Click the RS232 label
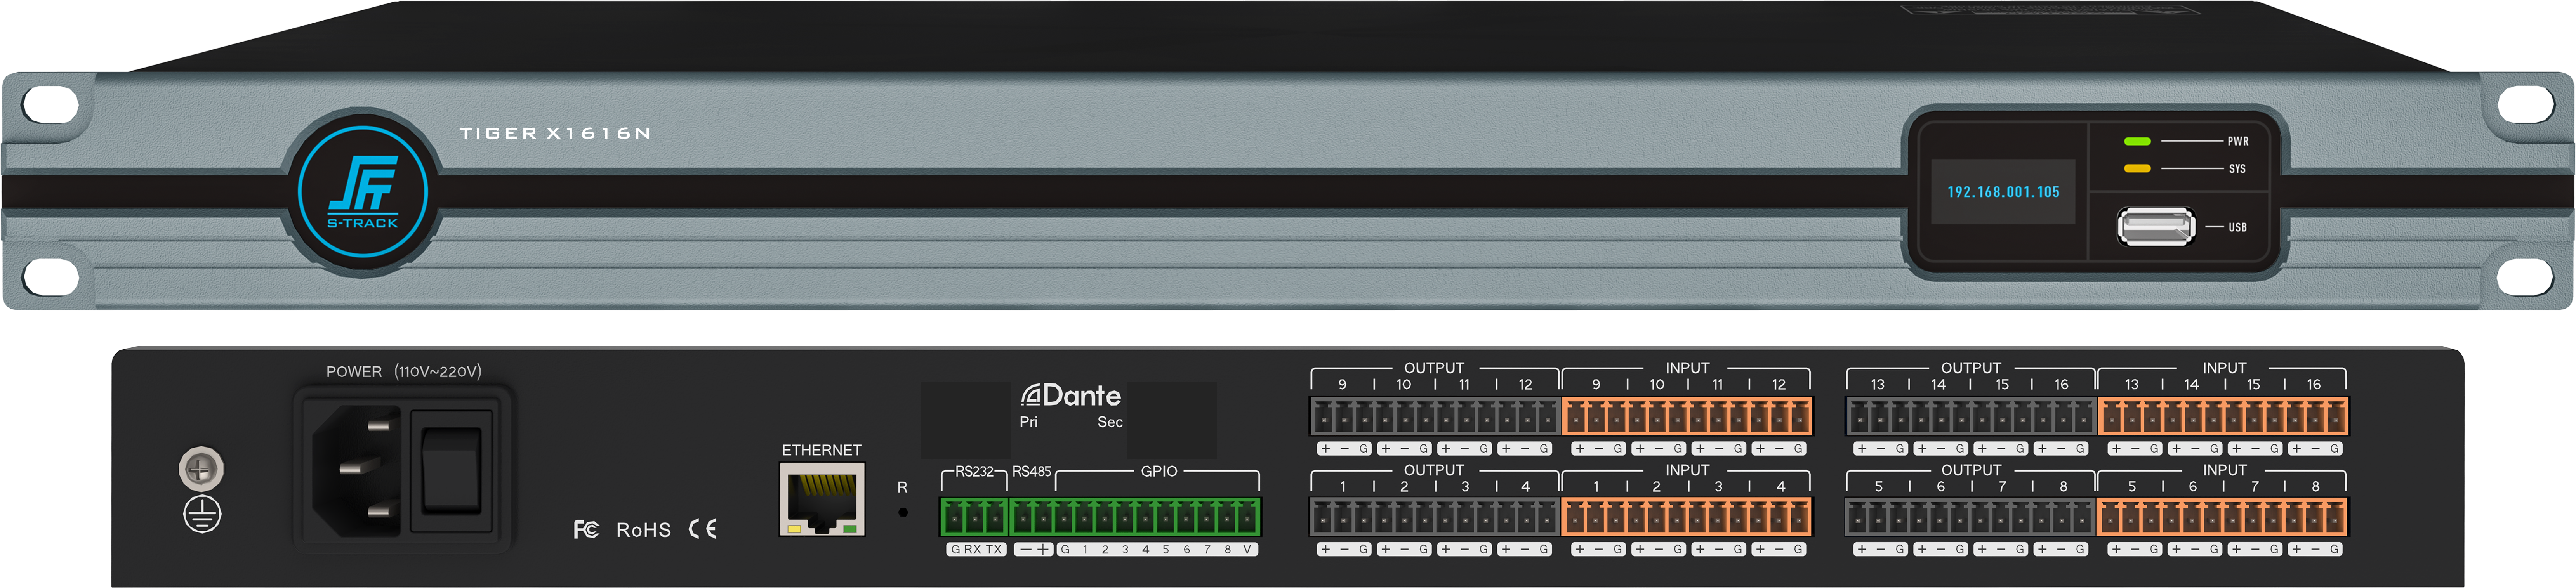The height and width of the screenshot is (588, 2576). pos(974,471)
